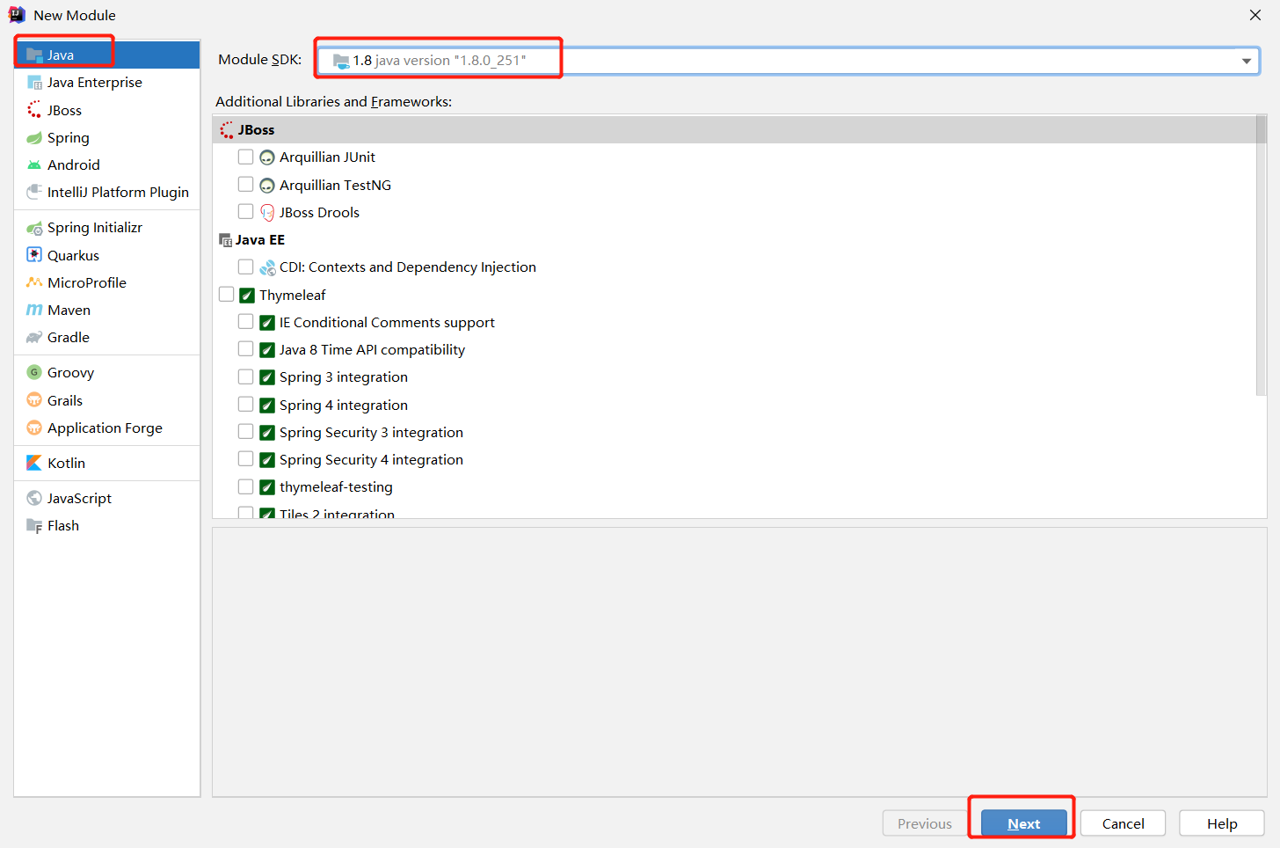Select the Flash icon

(34, 526)
